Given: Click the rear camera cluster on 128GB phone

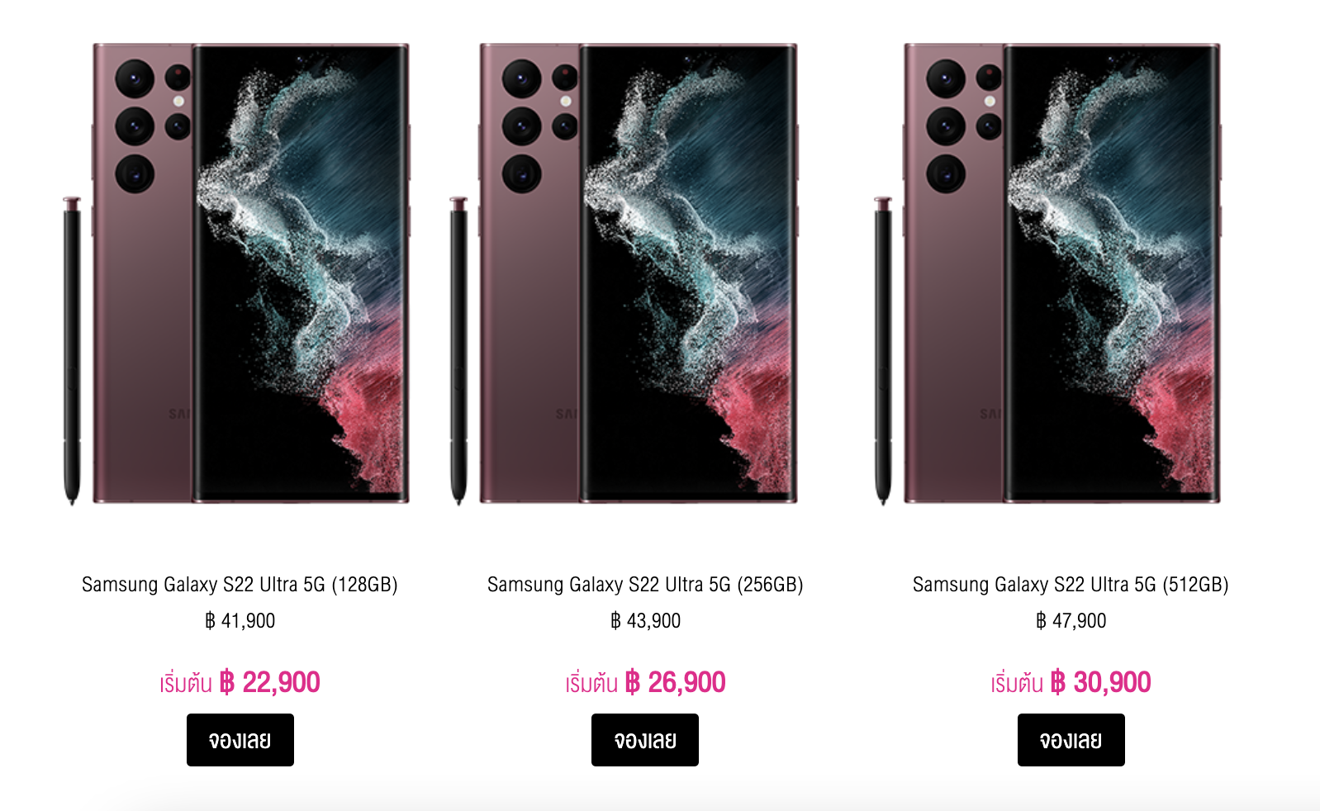Looking at the screenshot, I should (149, 126).
